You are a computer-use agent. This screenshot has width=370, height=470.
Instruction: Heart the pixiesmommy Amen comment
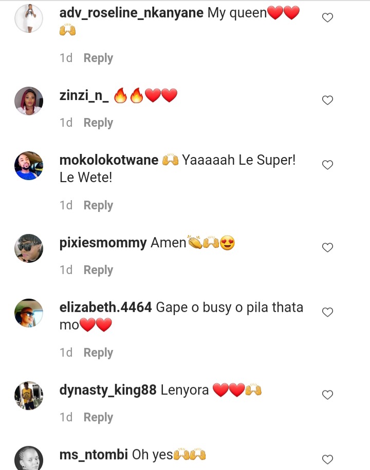click(327, 248)
